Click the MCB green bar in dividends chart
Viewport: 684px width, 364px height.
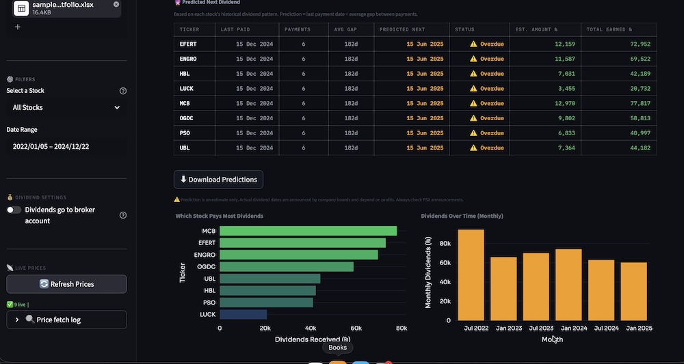308,231
